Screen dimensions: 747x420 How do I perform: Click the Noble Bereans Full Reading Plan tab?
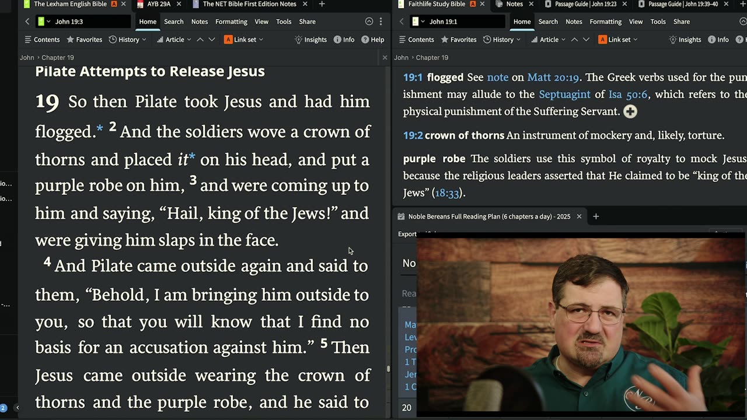[489, 216]
